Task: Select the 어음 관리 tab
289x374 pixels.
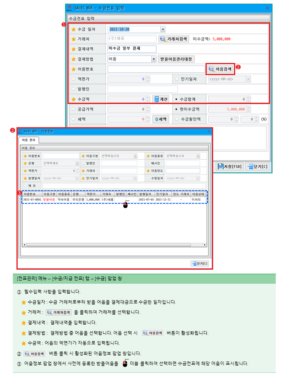Action: [x=28, y=140]
